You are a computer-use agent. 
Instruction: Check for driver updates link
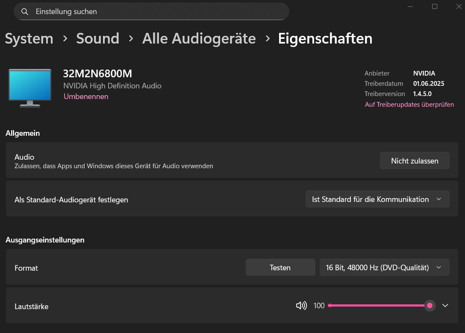tap(409, 105)
